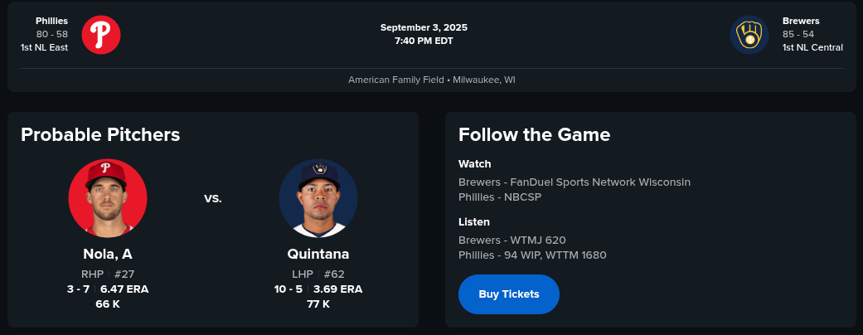
Task: Open Aaron Nola's pitcher headshot
Action: pyautogui.click(x=108, y=198)
